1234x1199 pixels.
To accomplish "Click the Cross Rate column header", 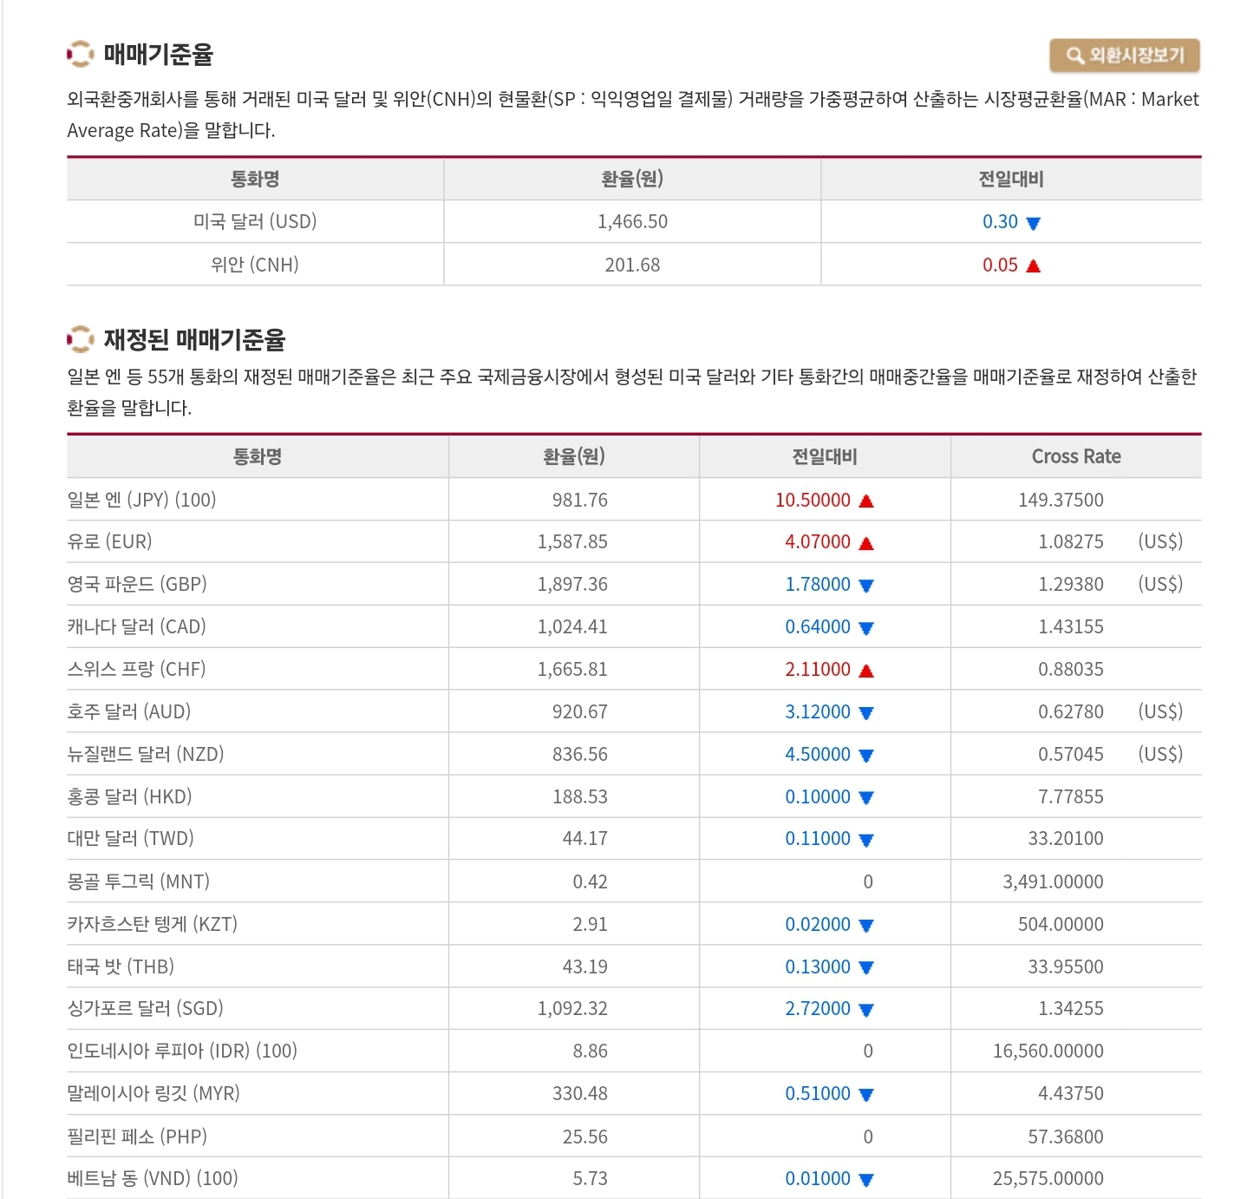I will 1076,456.
